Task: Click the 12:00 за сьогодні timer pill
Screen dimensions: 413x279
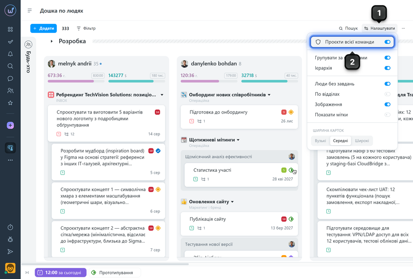Action: (61, 273)
